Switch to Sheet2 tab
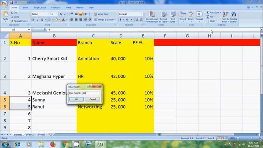The width and height of the screenshot is (263, 148). coord(30,134)
